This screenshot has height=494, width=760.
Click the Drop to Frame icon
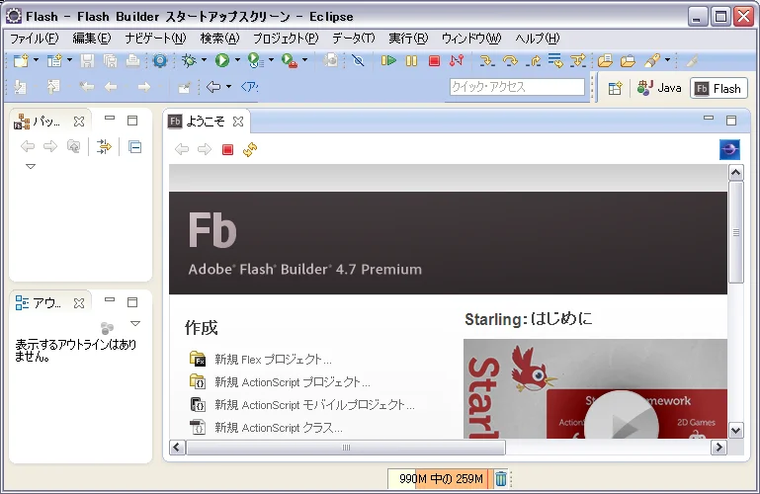[x=555, y=60]
